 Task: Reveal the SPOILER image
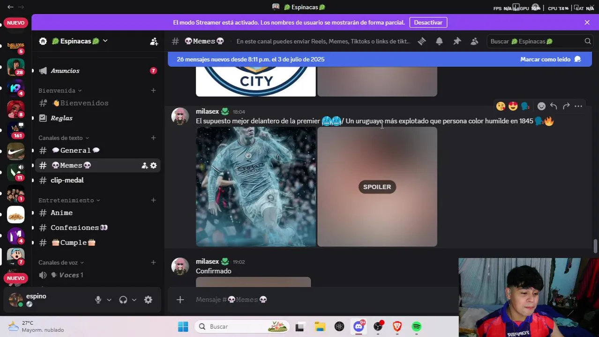coord(377,187)
